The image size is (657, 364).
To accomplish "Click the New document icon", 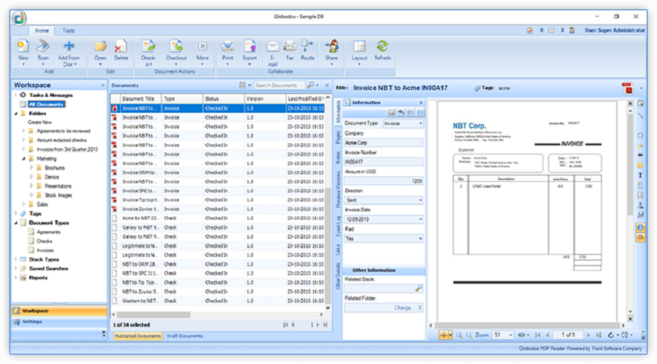I will pyautogui.click(x=23, y=46).
